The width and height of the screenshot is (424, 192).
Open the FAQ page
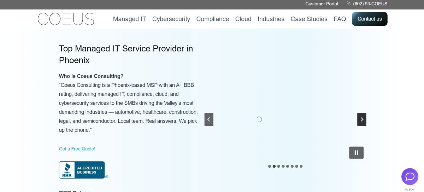point(340,19)
